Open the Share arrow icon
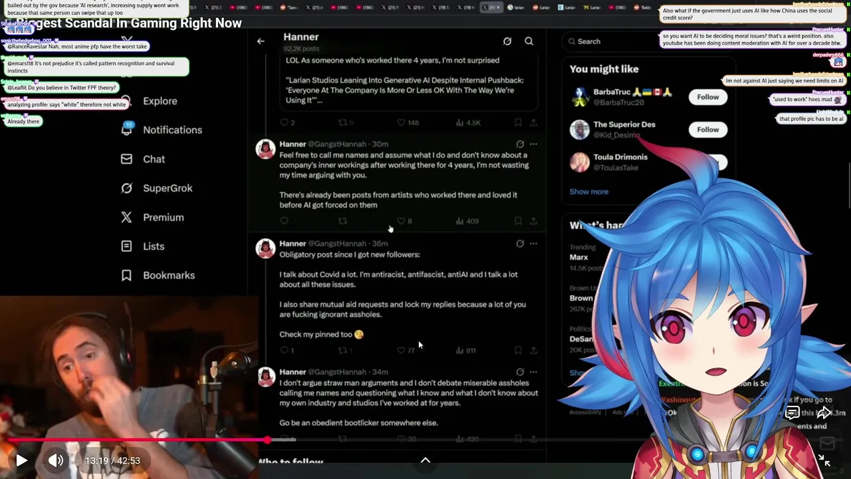 [x=824, y=412]
